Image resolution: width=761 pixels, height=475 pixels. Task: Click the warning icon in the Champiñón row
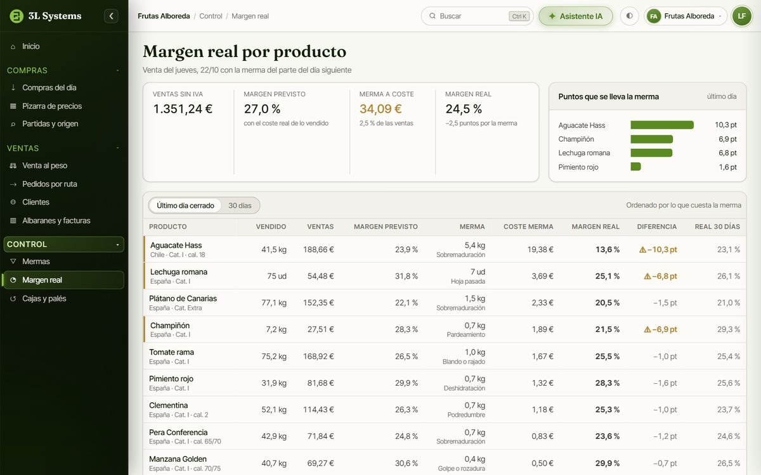point(647,329)
